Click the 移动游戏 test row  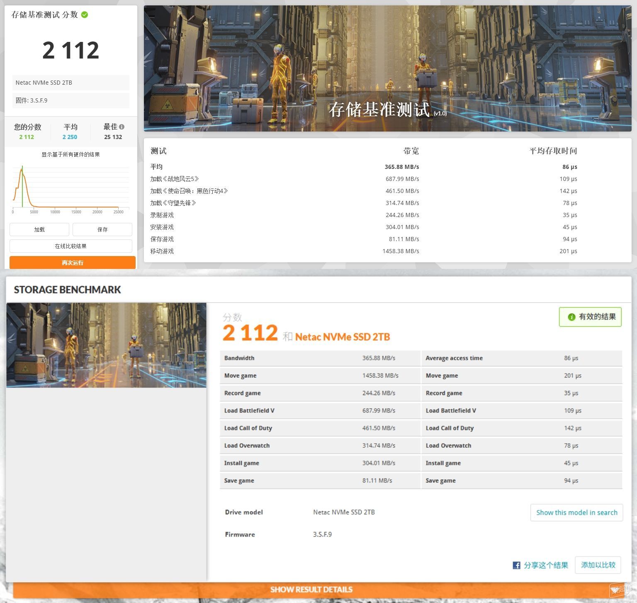pos(387,251)
